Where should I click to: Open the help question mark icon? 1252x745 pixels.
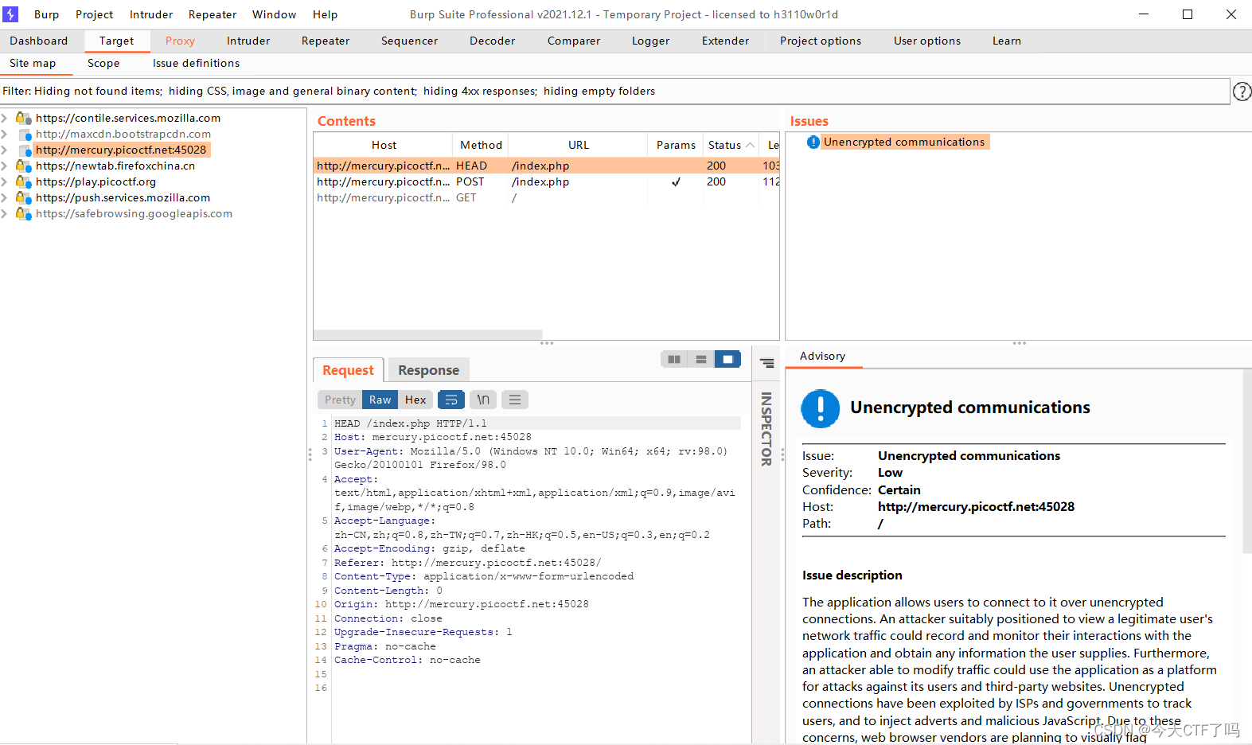(x=1242, y=92)
